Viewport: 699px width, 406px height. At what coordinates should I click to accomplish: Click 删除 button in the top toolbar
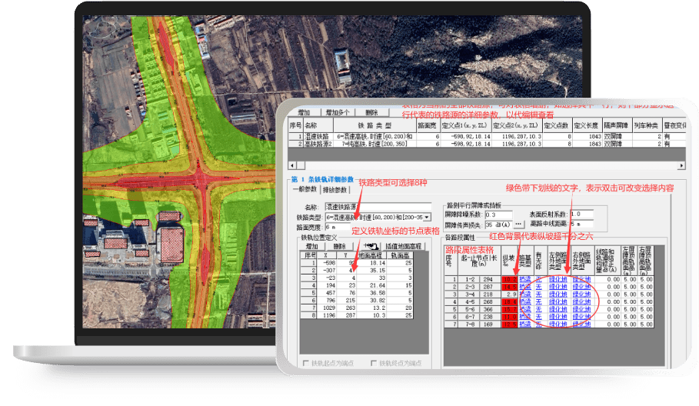371,112
